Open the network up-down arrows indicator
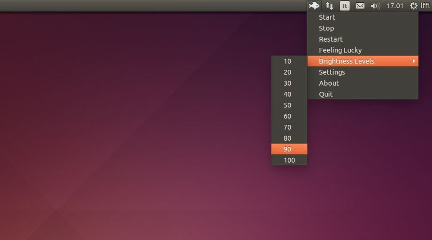Image resolution: width=432 pixels, height=240 pixels. (329, 6)
